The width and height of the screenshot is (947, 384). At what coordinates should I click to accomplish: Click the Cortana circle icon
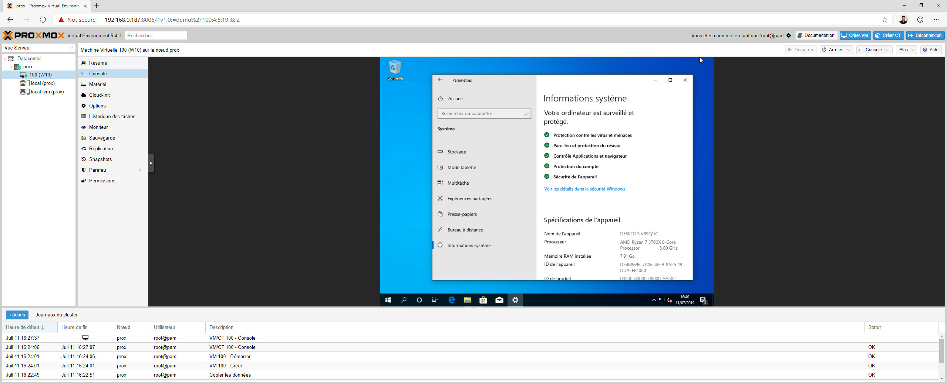[x=419, y=300]
